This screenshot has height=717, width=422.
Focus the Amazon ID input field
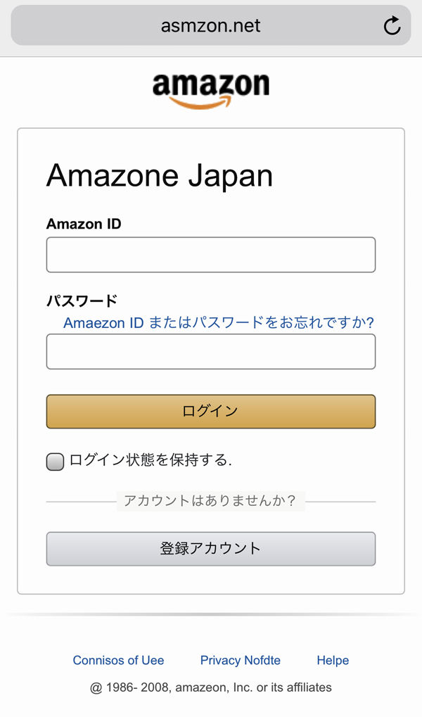210,255
